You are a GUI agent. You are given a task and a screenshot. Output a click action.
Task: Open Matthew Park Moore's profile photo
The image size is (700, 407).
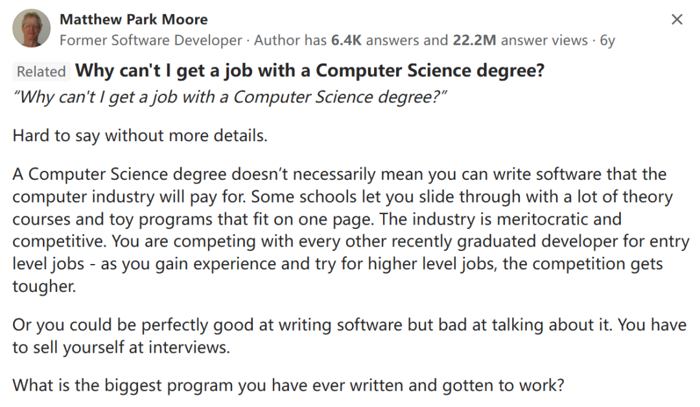coord(31,28)
